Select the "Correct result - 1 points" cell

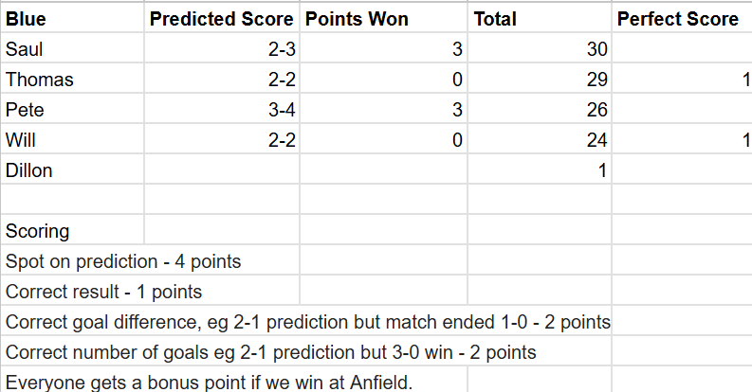pos(104,292)
